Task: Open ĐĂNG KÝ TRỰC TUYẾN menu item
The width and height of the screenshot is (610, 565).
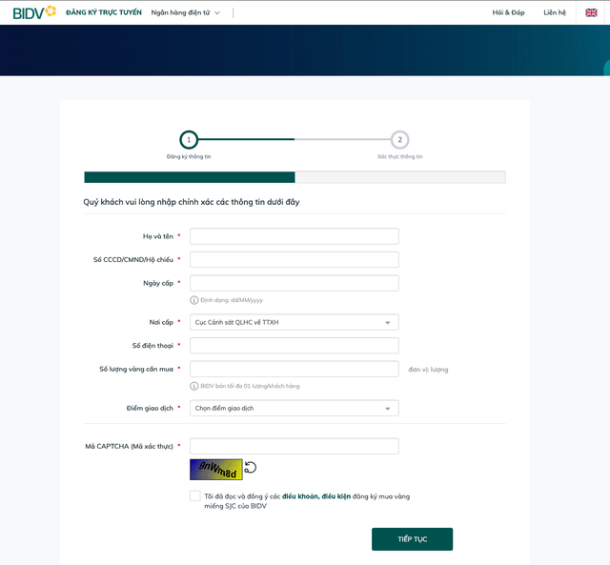Action: coord(104,12)
